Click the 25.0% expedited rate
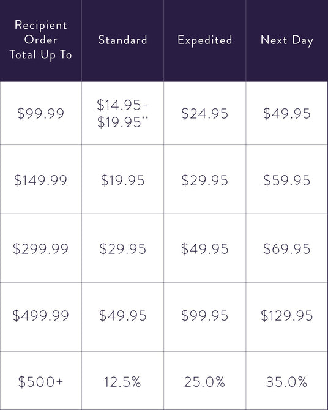328x410 pixels. (204, 382)
